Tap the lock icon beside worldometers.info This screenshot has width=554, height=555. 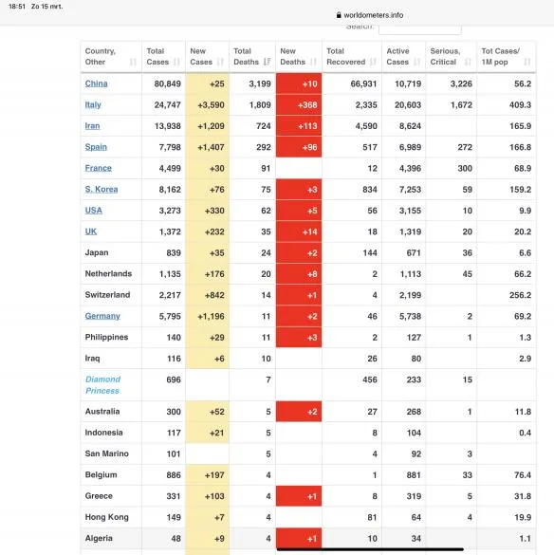[x=339, y=15]
